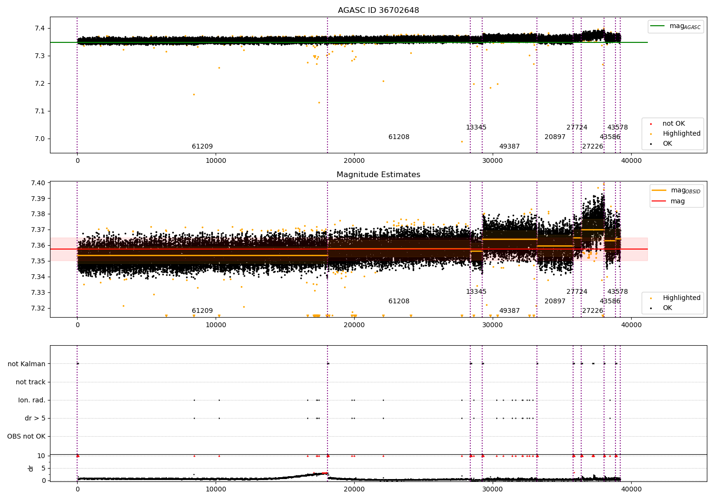The height and width of the screenshot is (500, 714).
Task: Click obsid label 27724 in top plot
Action: (x=577, y=127)
